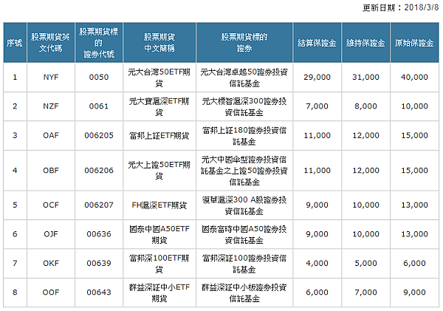Click 元大寶滬深ETF期貨 name cell
Viewport: 443px width, 311px height.
(x=159, y=106)
